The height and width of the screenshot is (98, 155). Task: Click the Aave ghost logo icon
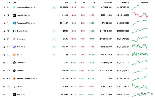pos(14,47)
